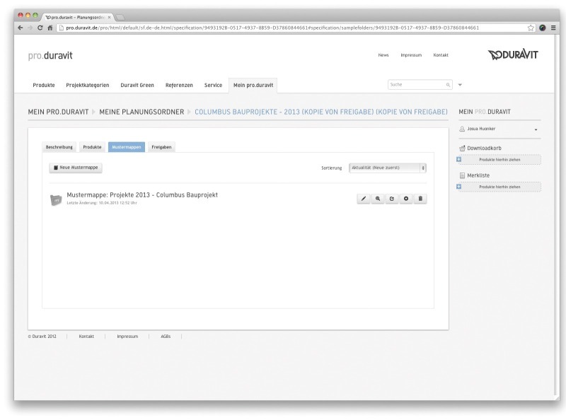Click the folder icon of Projekte 2013 Mustermappe
The height and width of the screenshot is (420, 566).
click(56, 200)
